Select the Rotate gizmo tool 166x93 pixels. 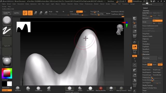click(46, 13)
